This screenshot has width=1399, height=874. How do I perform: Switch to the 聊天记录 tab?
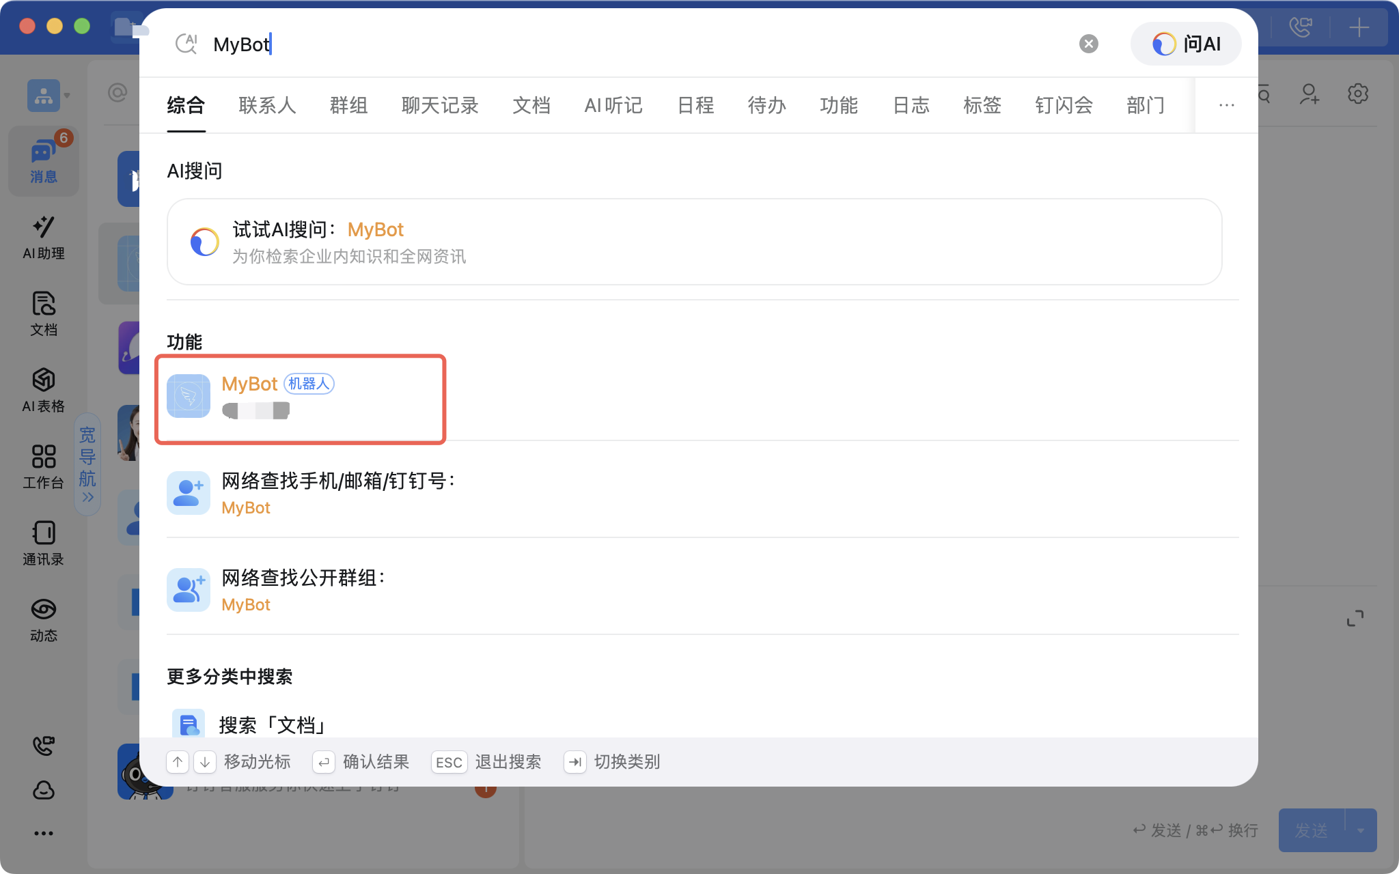point(440,105)
